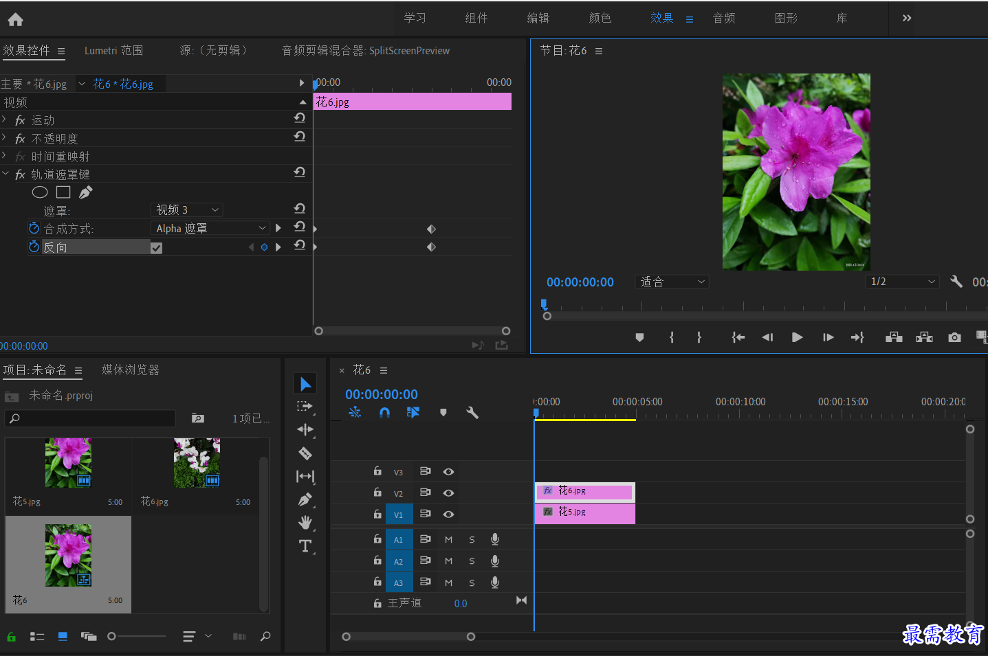The height and width of the screenshot is (656, 988).
Task: Select the Ripple Edit tool
Action: (305, 430)
